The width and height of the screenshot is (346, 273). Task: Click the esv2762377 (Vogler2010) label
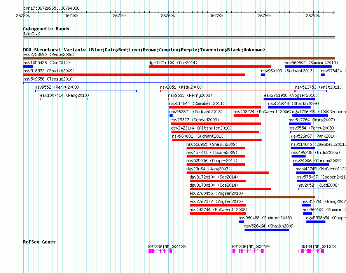click(x=216, y=201)
